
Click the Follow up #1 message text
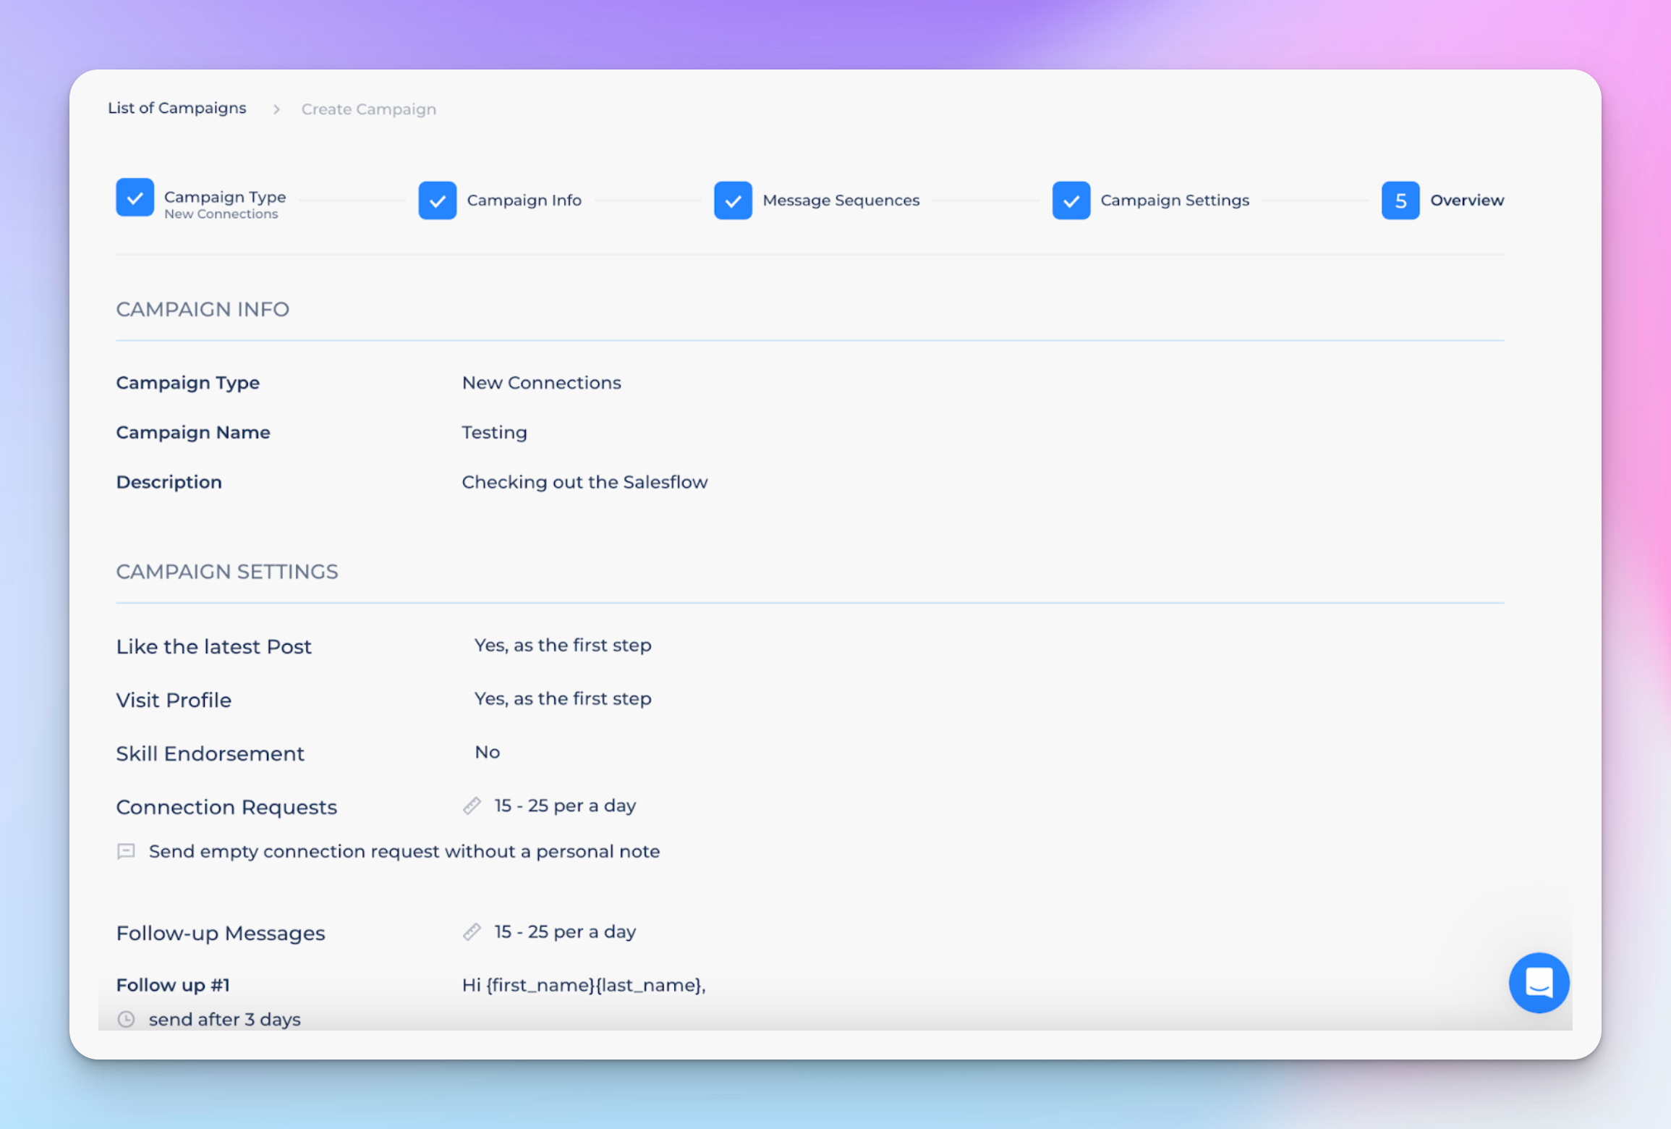pos(583,985)
